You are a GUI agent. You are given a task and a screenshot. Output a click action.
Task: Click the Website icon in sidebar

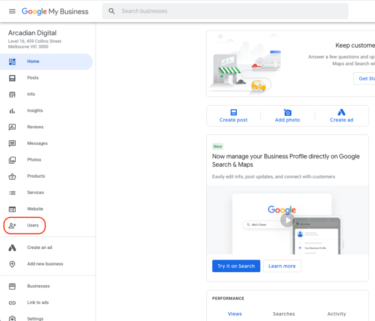point(12,209)
